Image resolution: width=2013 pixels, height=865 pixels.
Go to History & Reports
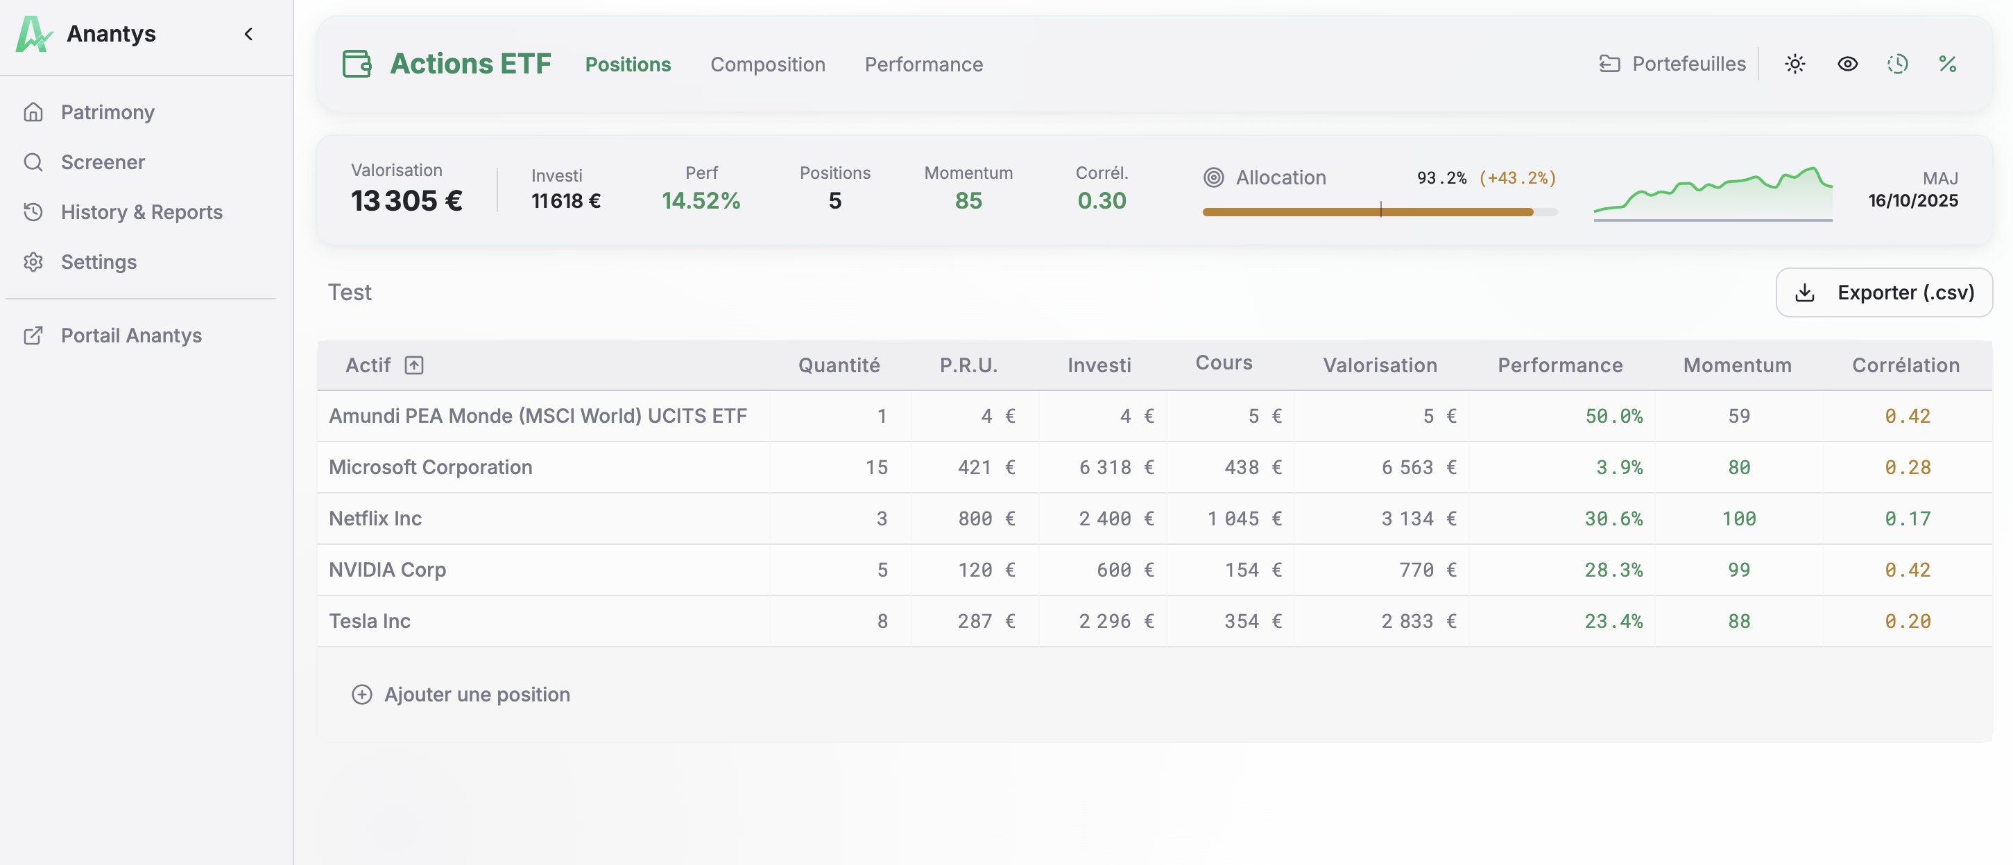click(x=142, y=212)
